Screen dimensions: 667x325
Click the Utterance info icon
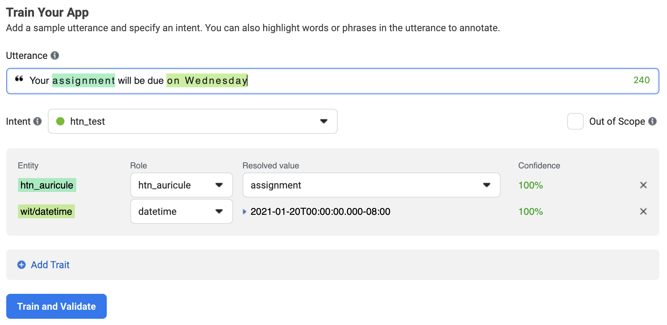(x=55, y=55)
